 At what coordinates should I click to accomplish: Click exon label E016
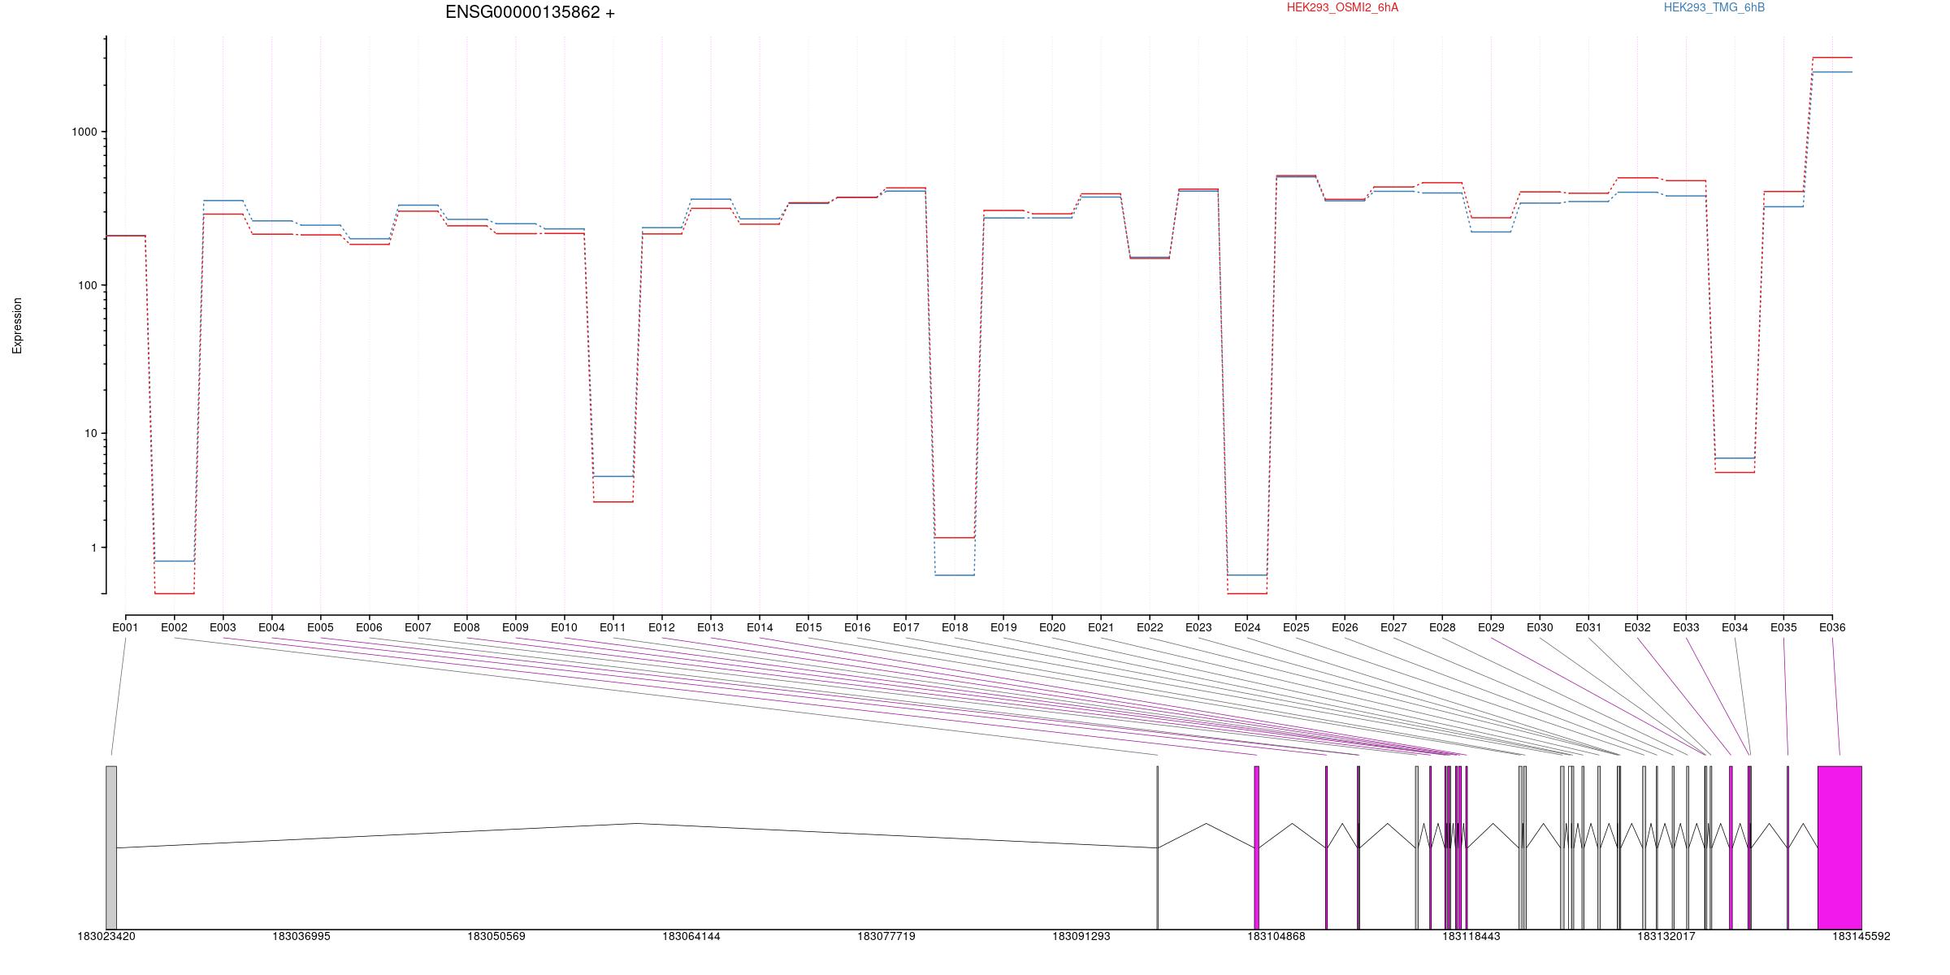click(x=857, y=627)
